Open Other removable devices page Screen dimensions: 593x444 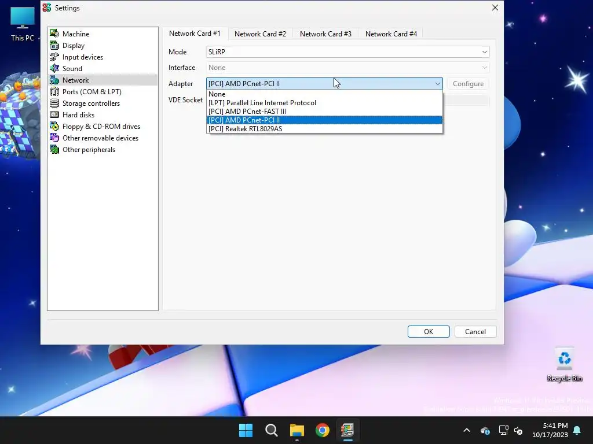[100, 138]
